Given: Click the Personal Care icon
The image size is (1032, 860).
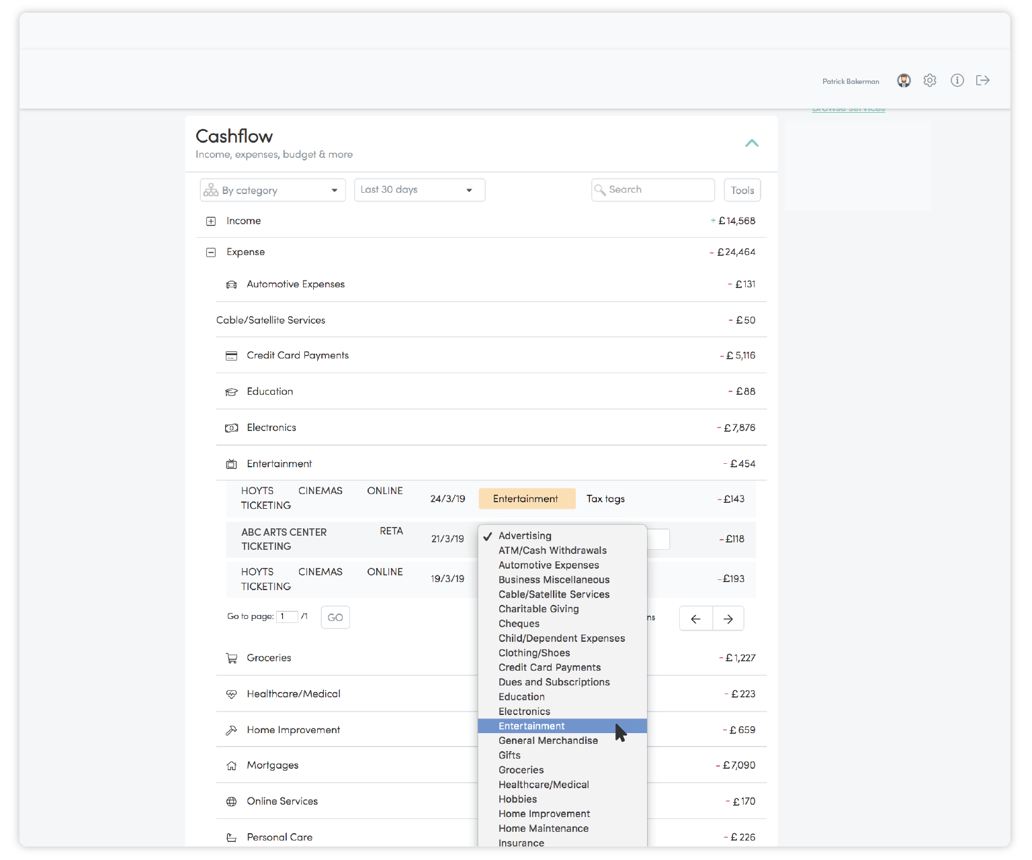Looking at the screenshot, I should [232, 838].
